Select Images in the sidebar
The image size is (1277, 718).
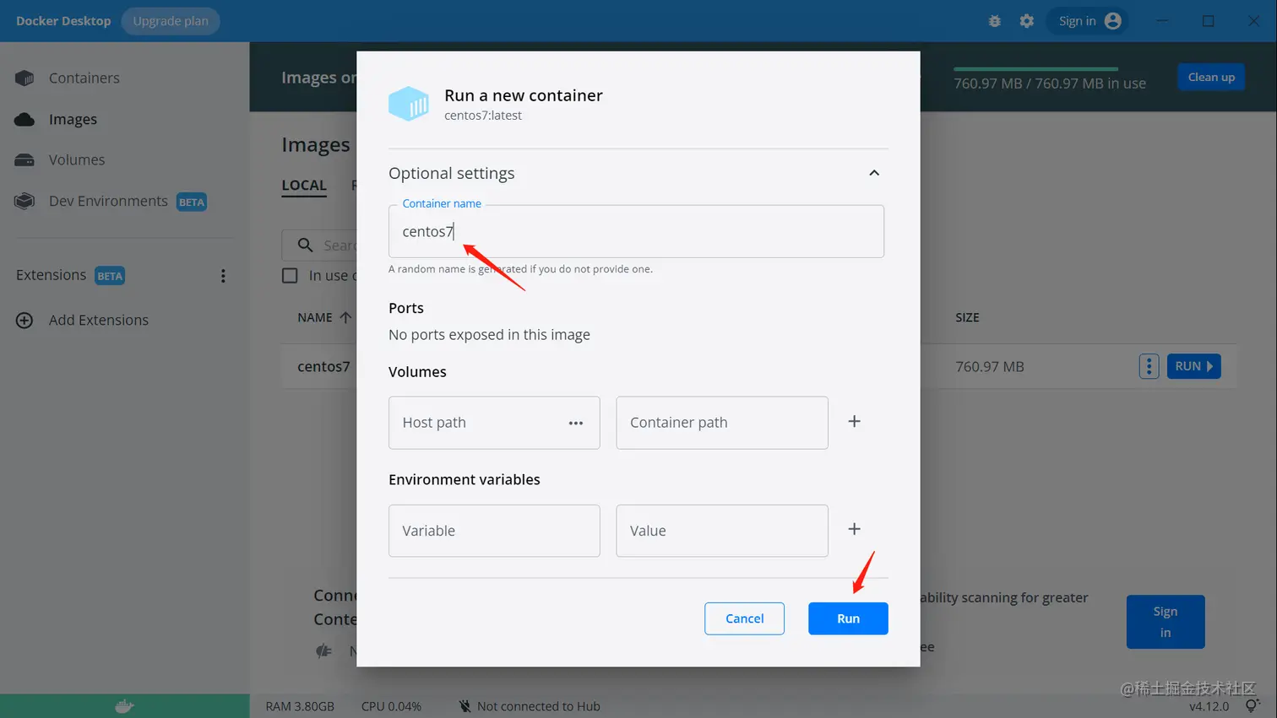[x=73, y=119]
